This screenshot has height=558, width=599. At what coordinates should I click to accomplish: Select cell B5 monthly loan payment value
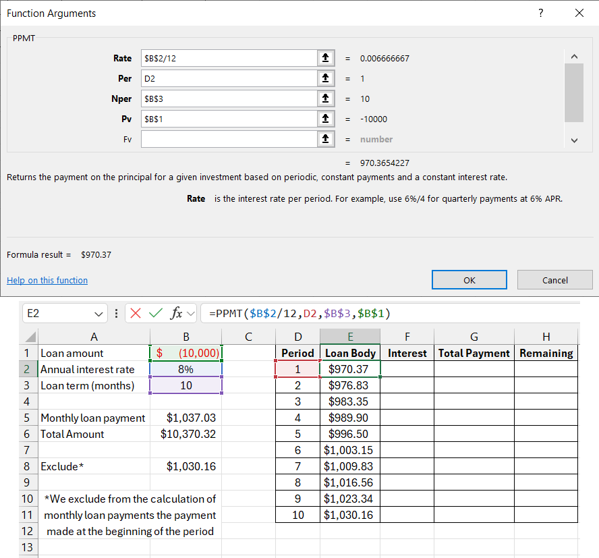coord(186,418)
